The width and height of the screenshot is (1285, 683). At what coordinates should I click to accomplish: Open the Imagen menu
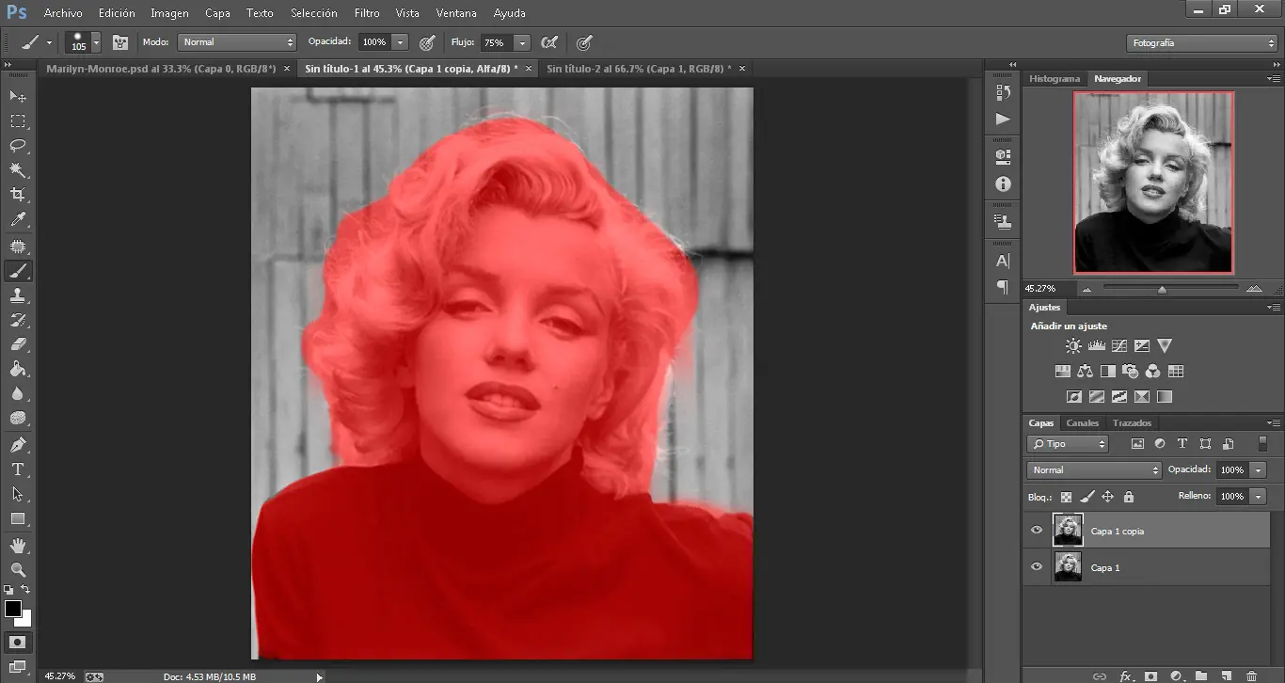(x=169, y=13)
